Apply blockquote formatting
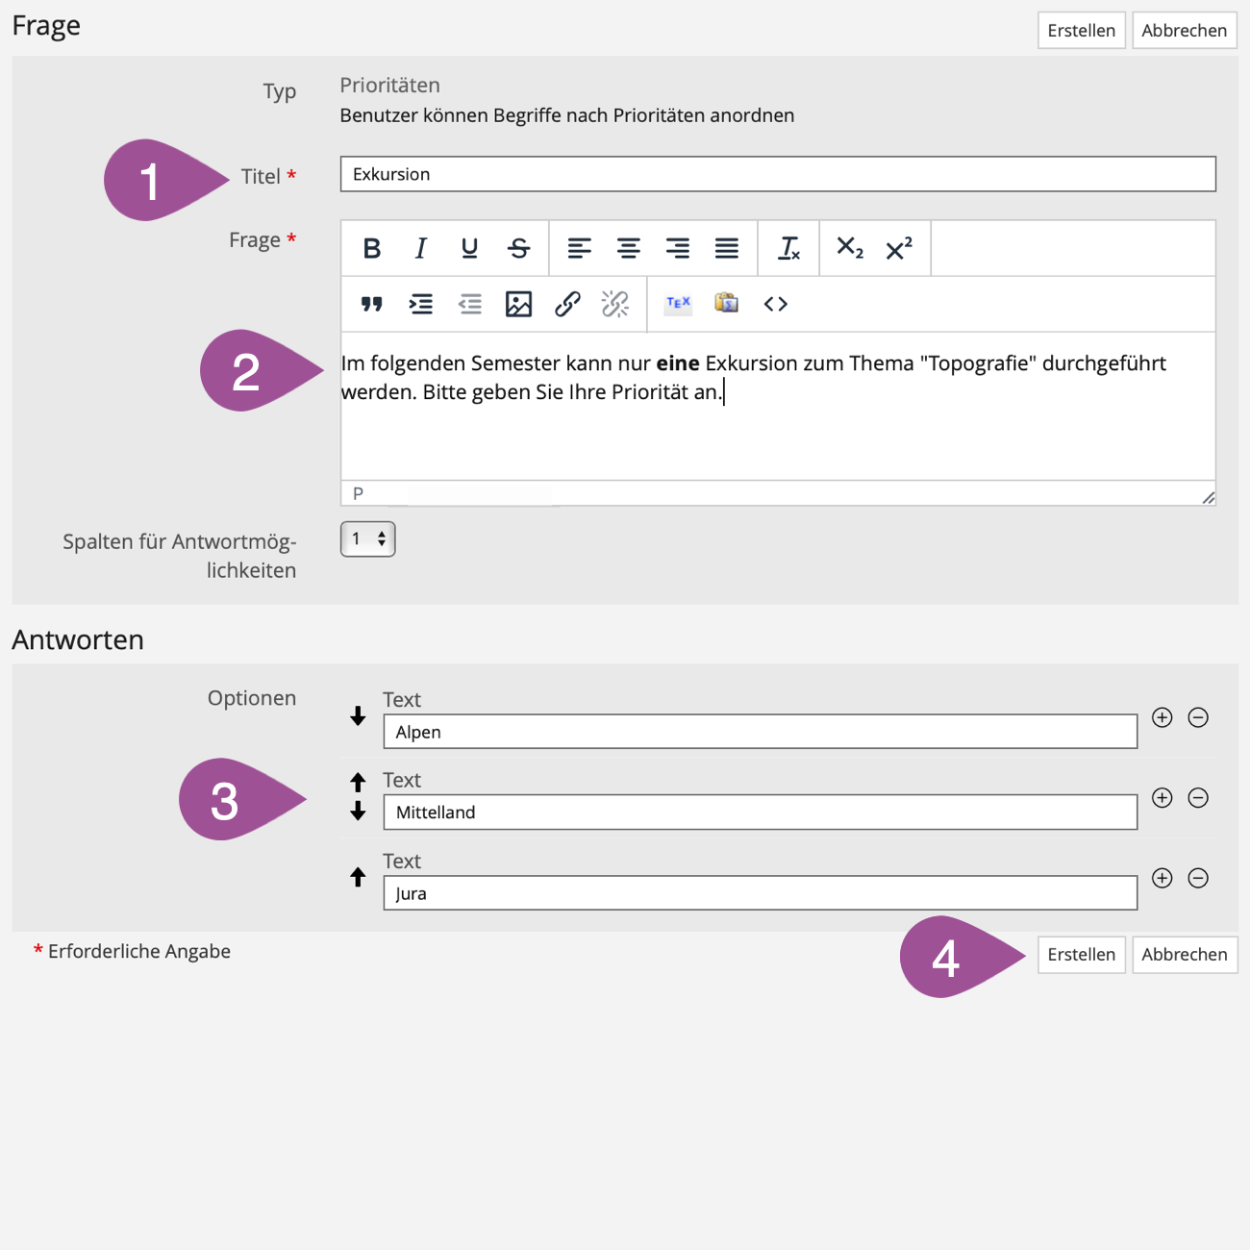Screen dimensions: 1250x1250 [x=372, y=305]
